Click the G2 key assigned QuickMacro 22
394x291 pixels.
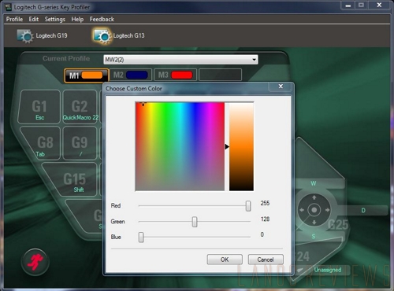click(80, 107)
